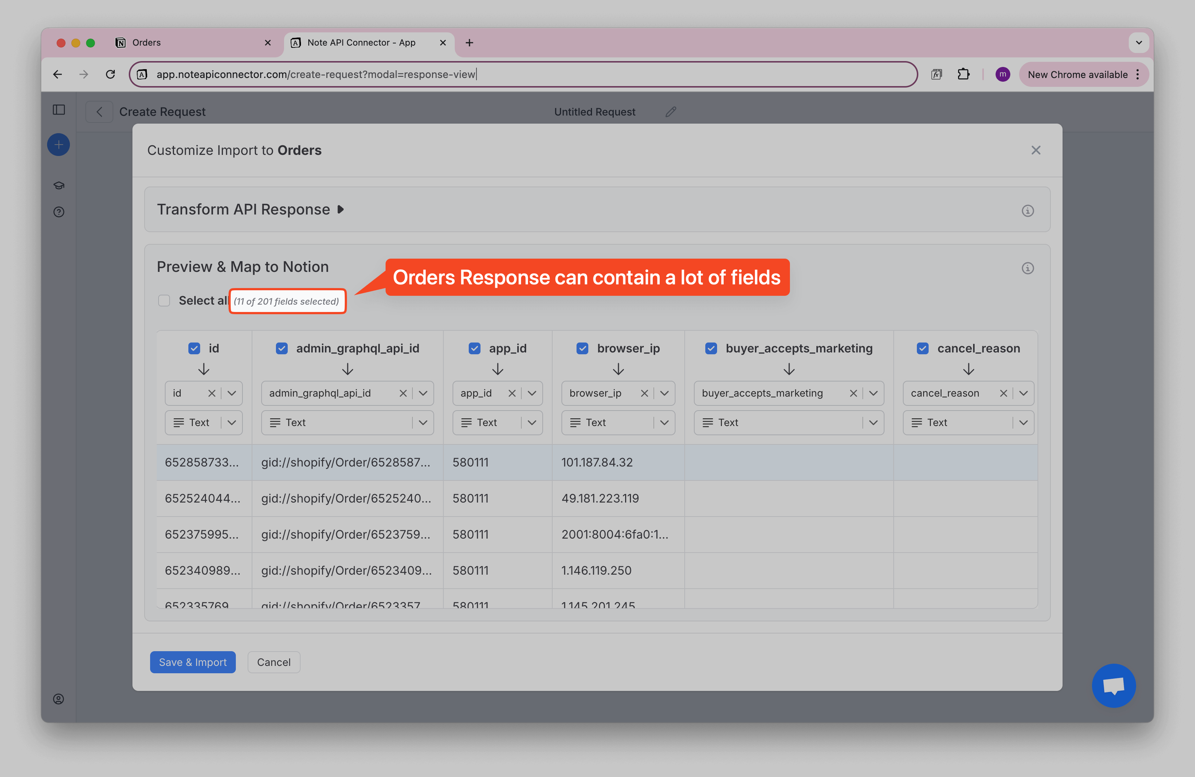Open the chat support bubble

pos(1113,686)
